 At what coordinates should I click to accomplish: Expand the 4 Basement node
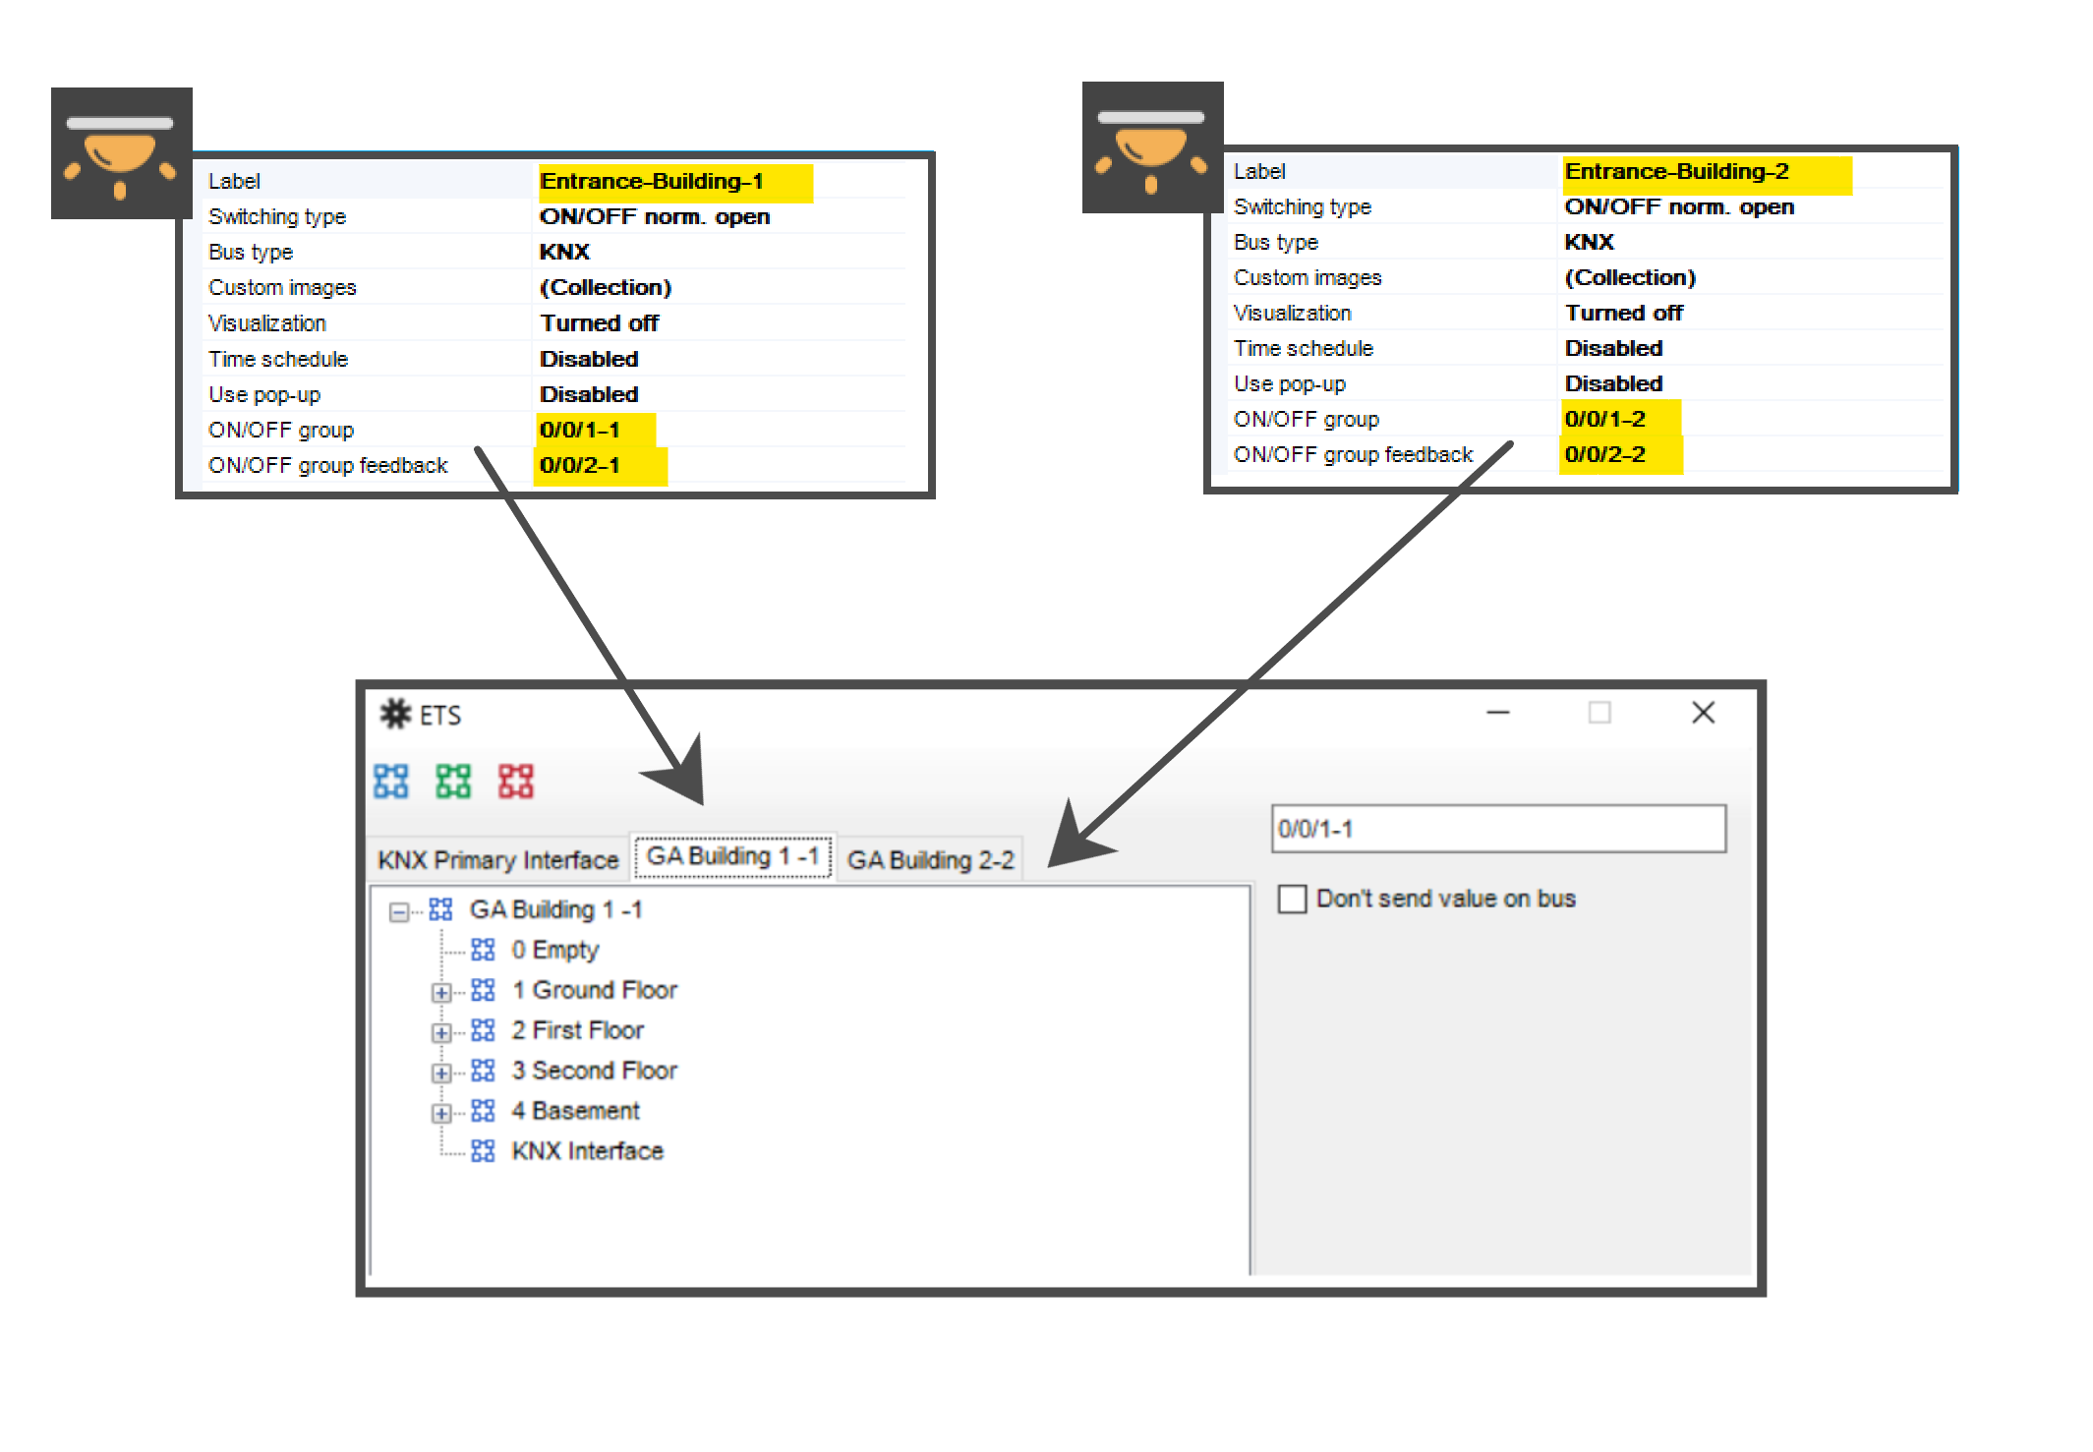[441, 1113]
